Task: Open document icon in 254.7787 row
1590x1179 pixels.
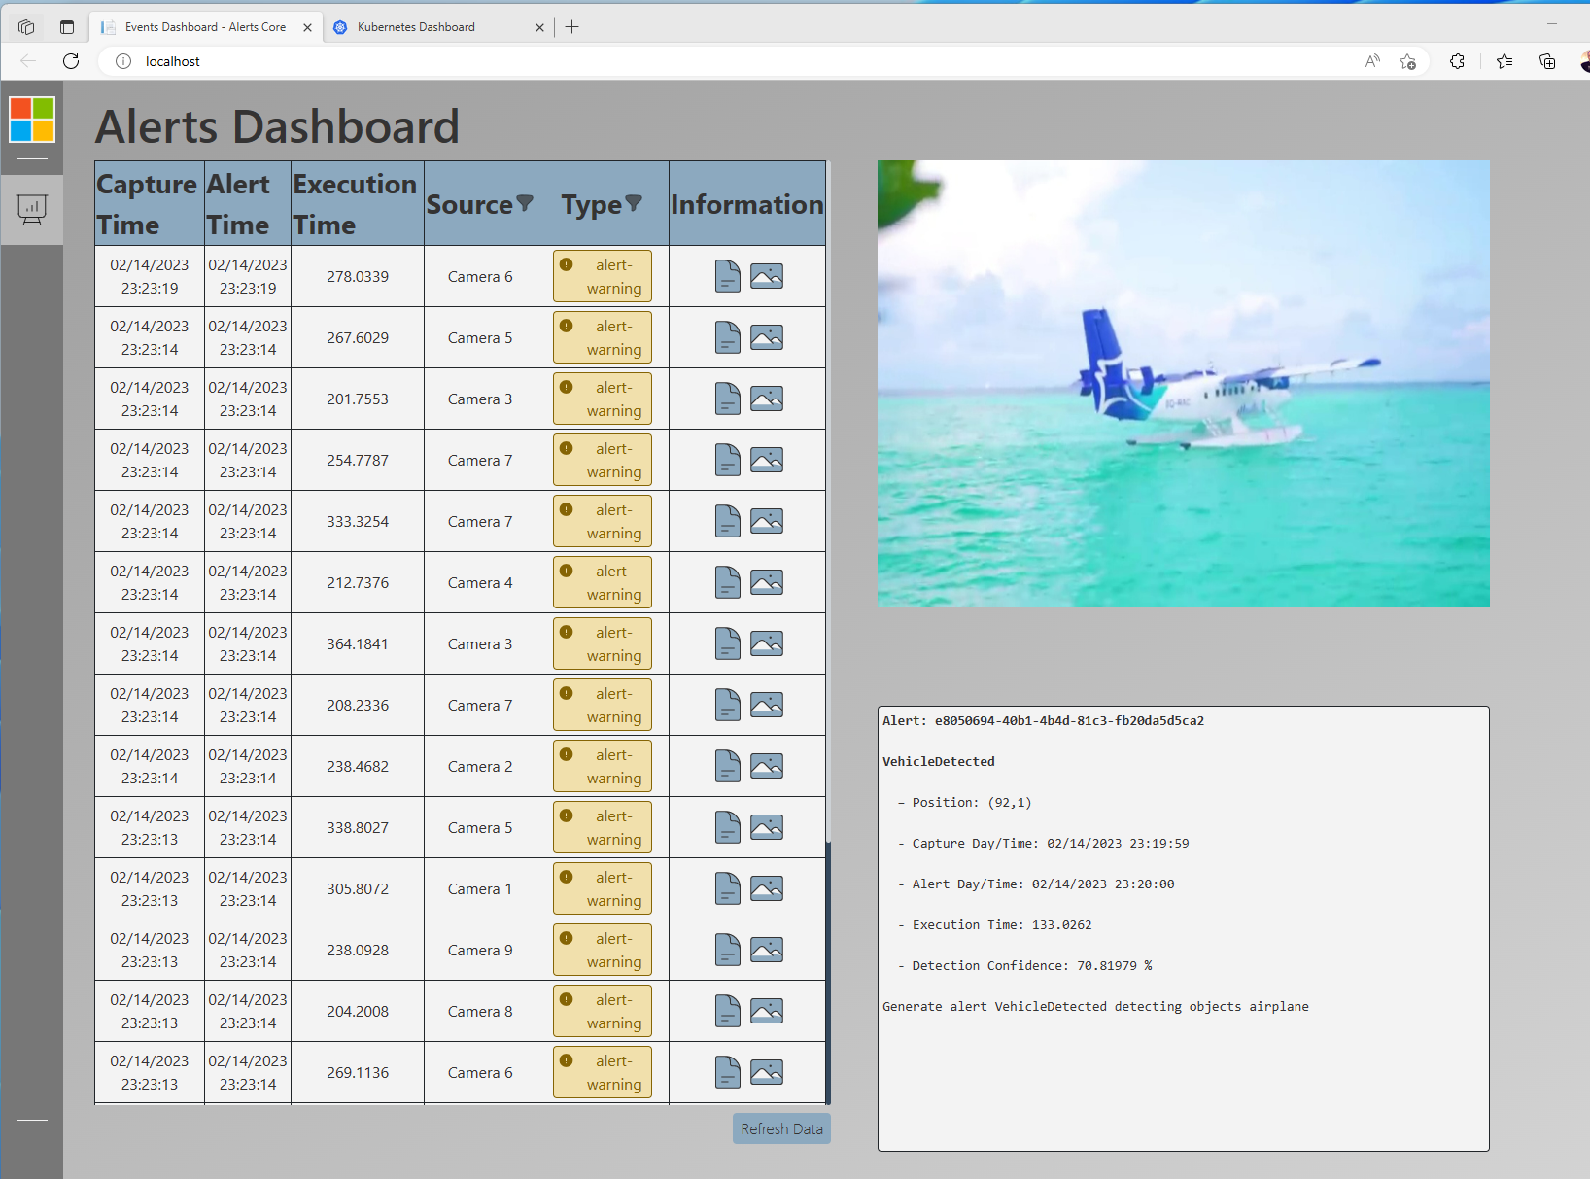Action: [728, 461]
